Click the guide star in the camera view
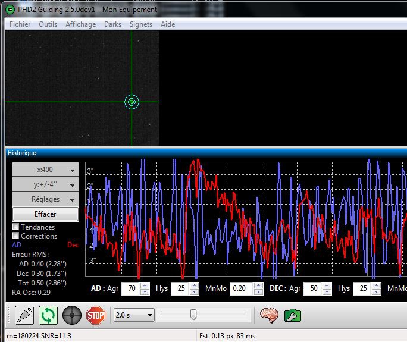Viewport: 407px width, 342px height. 132,102
